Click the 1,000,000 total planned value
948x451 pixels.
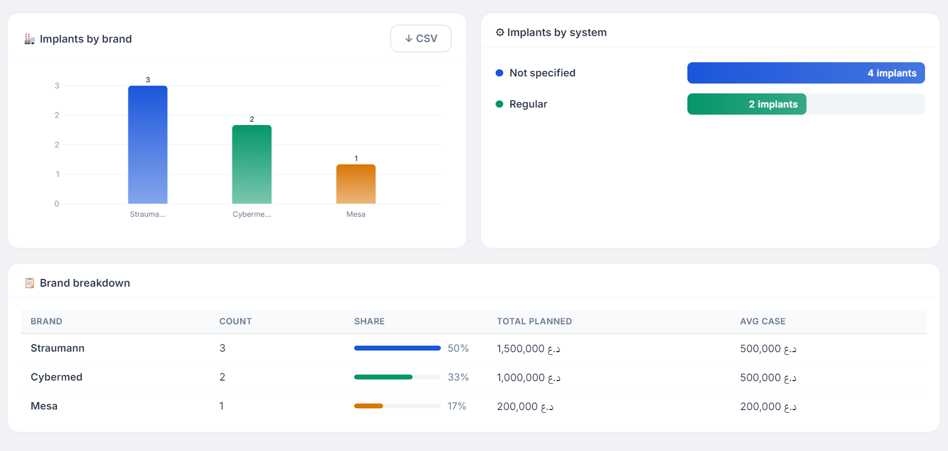tap(528, 377)
